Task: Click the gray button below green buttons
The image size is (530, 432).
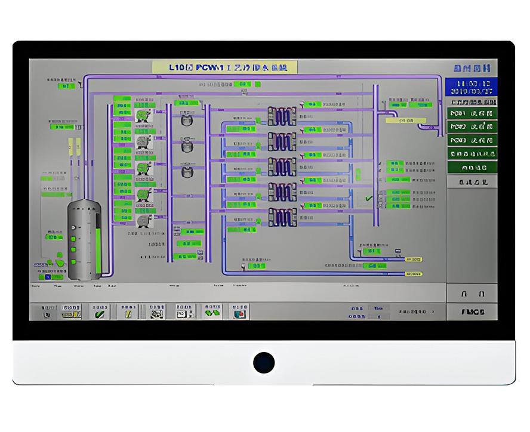Action: coord(472,181)
